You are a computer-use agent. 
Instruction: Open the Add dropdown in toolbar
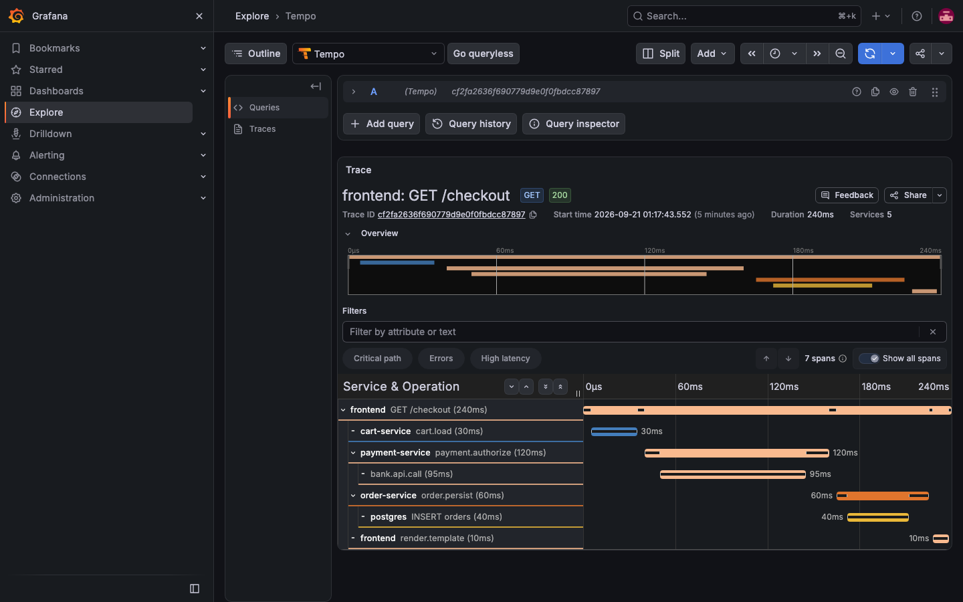pos(712,54)
